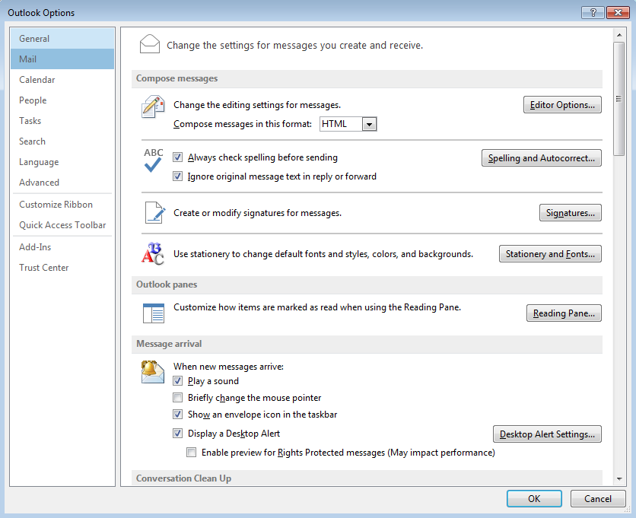
Task: Select Quick Access Toolbar in sidebar
Action: pyautogui.click(x=62, y=225)
